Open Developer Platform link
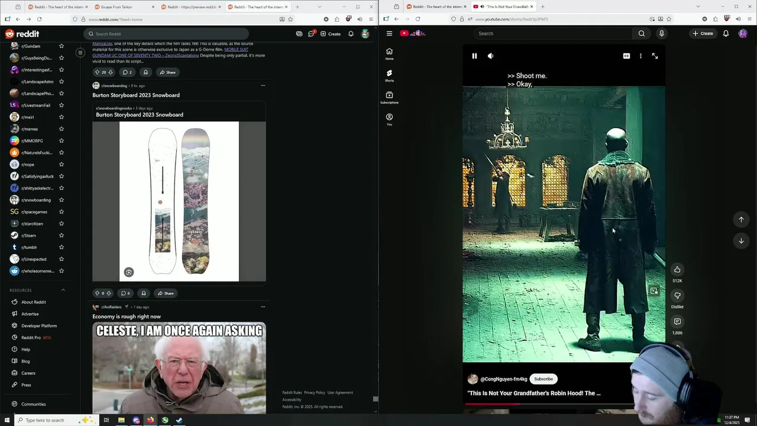The width and height of the screenshot is (757, 426). tap(39, 325)
